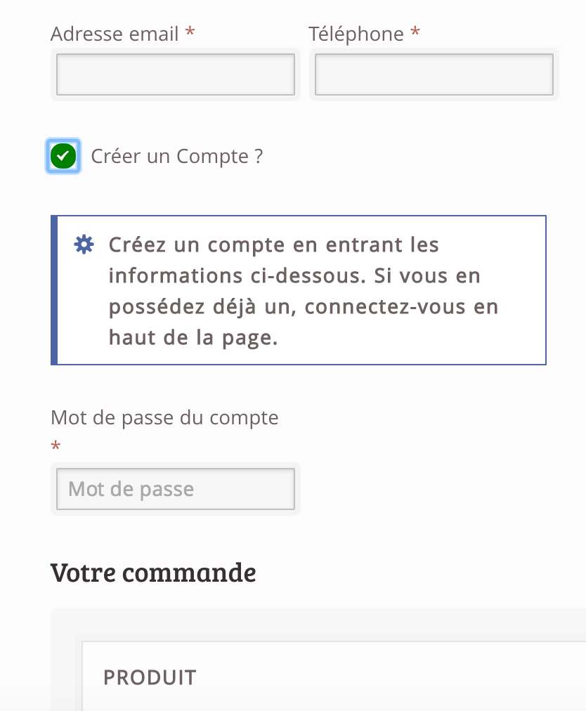The image size is (586, 711).
Task: Click the gear icon in the account notice
Action: [x=84, y=244]
